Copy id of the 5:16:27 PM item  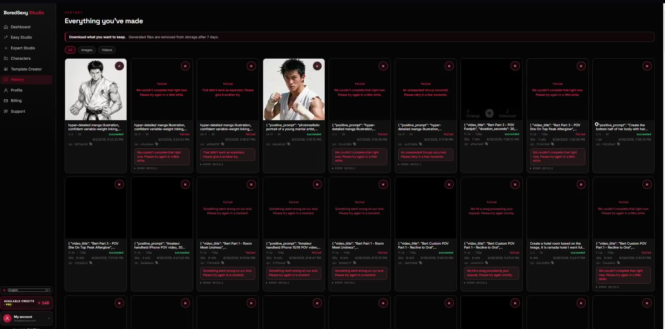click(222, 144)
